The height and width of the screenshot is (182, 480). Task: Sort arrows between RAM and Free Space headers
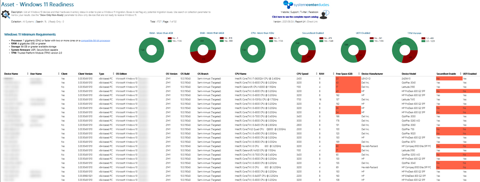coord(333,74)
